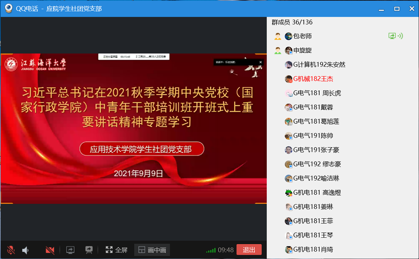Click the green signal strength bars

[211, 251]
